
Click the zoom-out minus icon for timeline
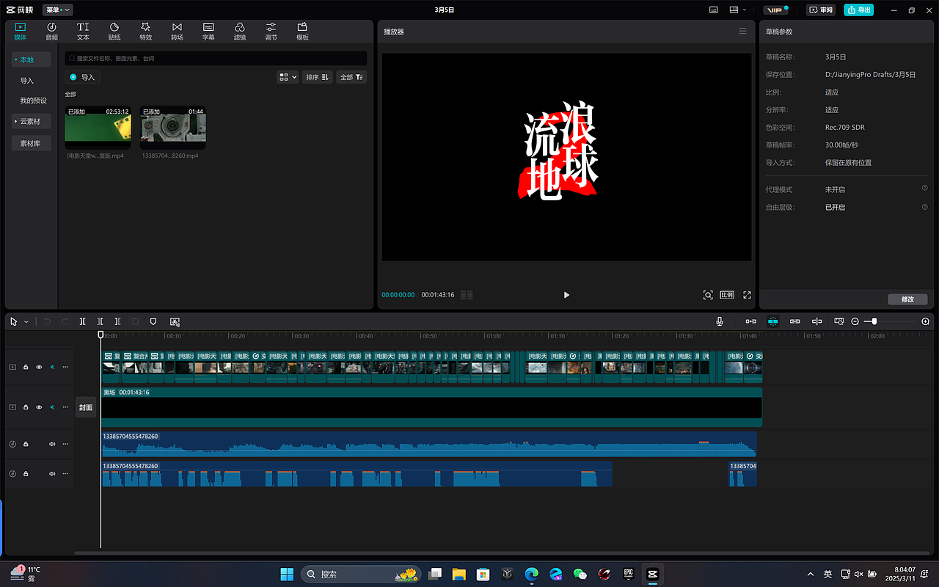pyautogui.click(x=855, y=321)
